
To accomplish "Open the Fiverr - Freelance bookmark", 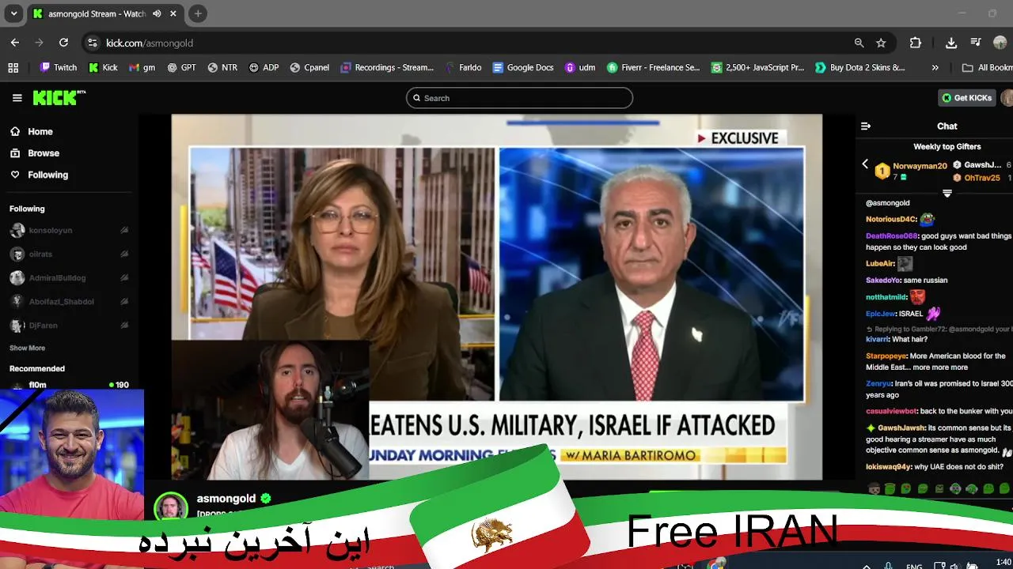I will pyautogui.click(x=654, y=68).
